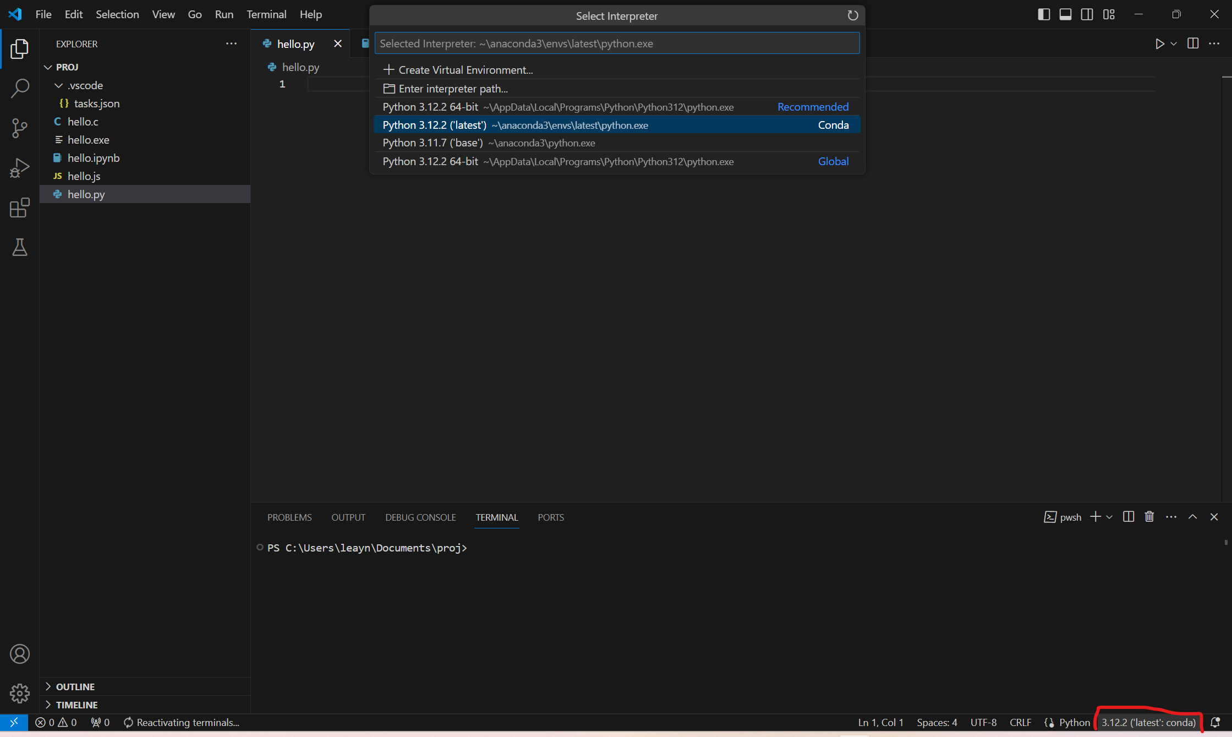
Task: Switch to the DEBUG CONSOLE tab
Action: point(420,517)
